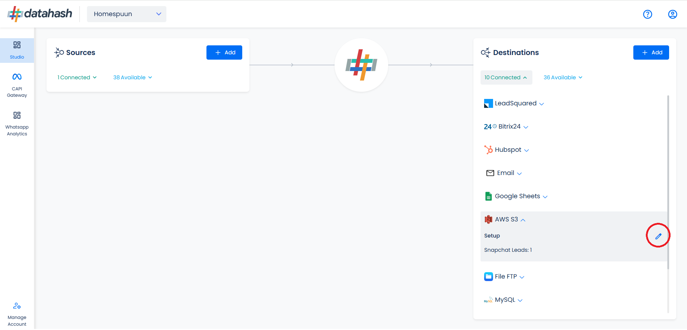Click the Destinations panel icon
The height and width of the screenshot is (330, 687).
[x=486, y=52]
